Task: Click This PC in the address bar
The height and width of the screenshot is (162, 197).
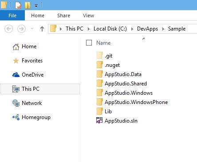Action: (75, 29)
